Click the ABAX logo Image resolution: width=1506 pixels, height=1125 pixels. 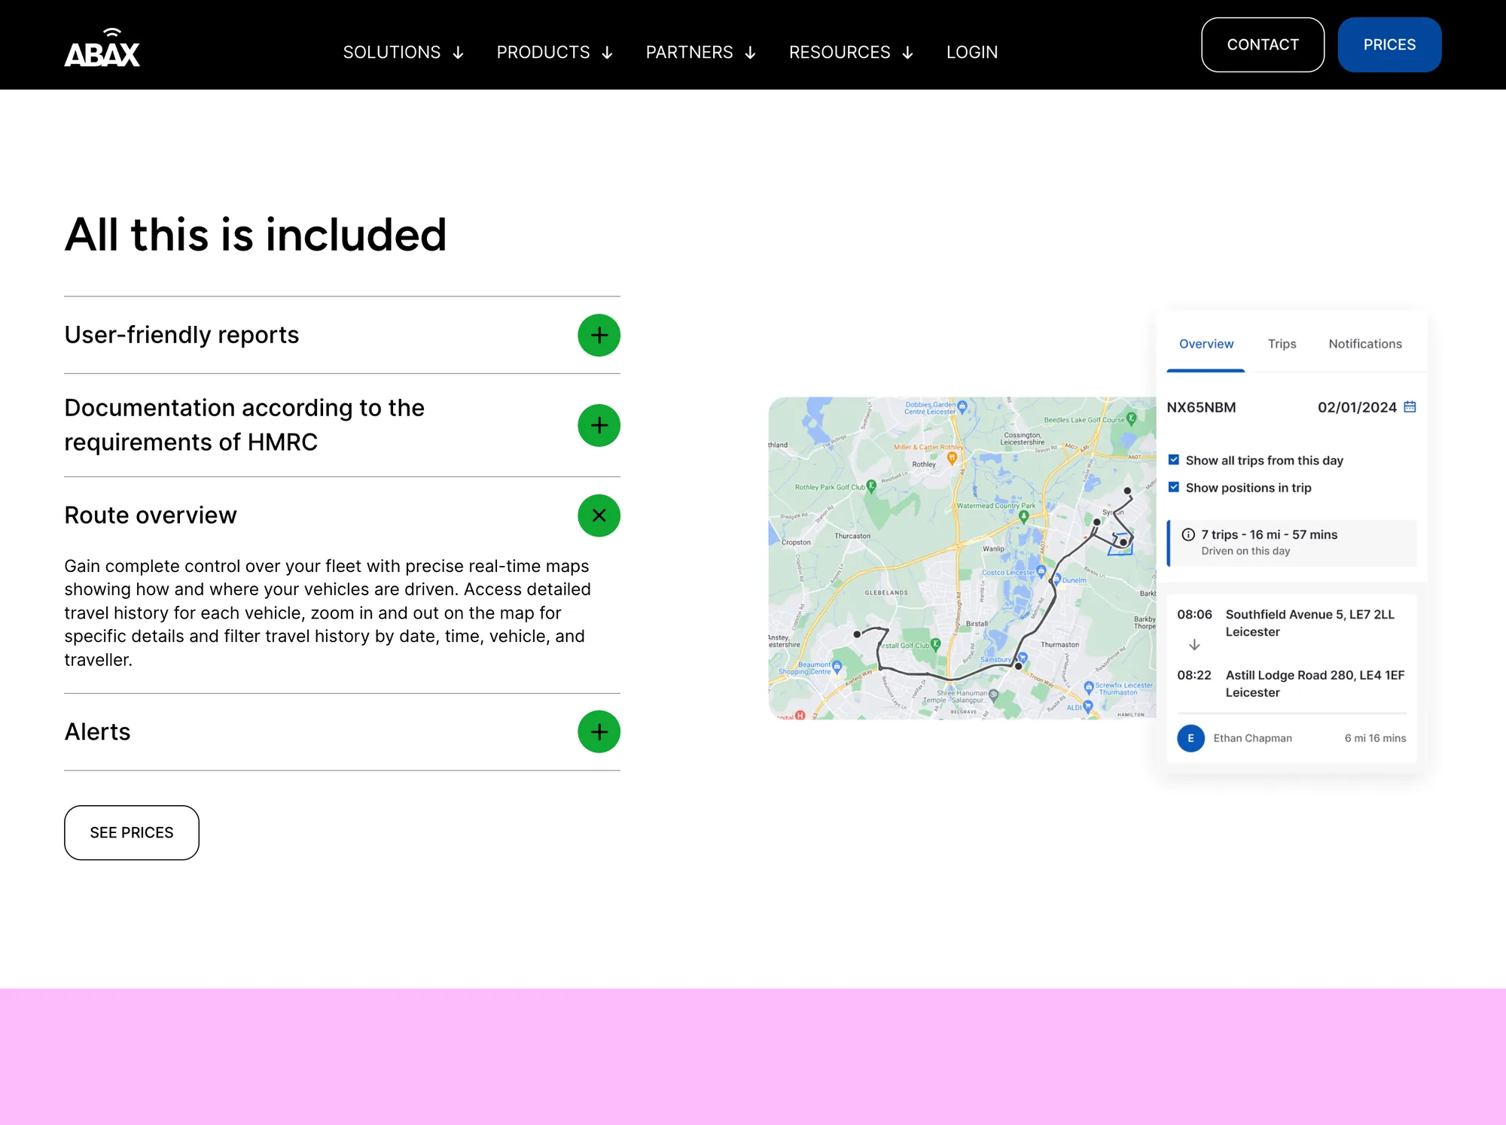tap(102, 47)
